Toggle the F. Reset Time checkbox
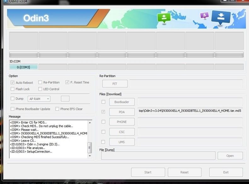This screenshot has width=249, height=184. click(67, 82)
